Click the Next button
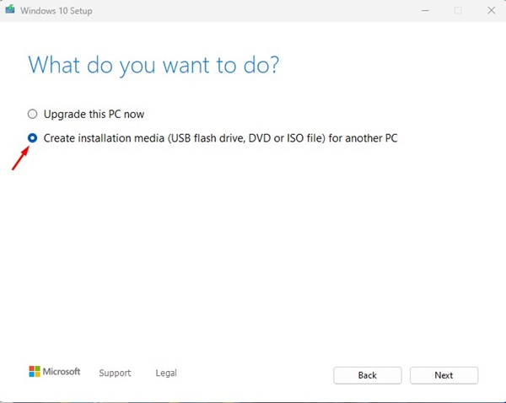506x403 pixels. pyautogui.click(x=444, y=375)
